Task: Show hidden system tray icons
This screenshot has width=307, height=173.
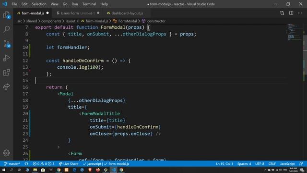Action: (x=265, y=170)
